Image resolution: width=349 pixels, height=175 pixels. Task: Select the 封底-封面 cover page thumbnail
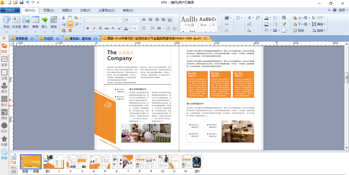point(31,162)
